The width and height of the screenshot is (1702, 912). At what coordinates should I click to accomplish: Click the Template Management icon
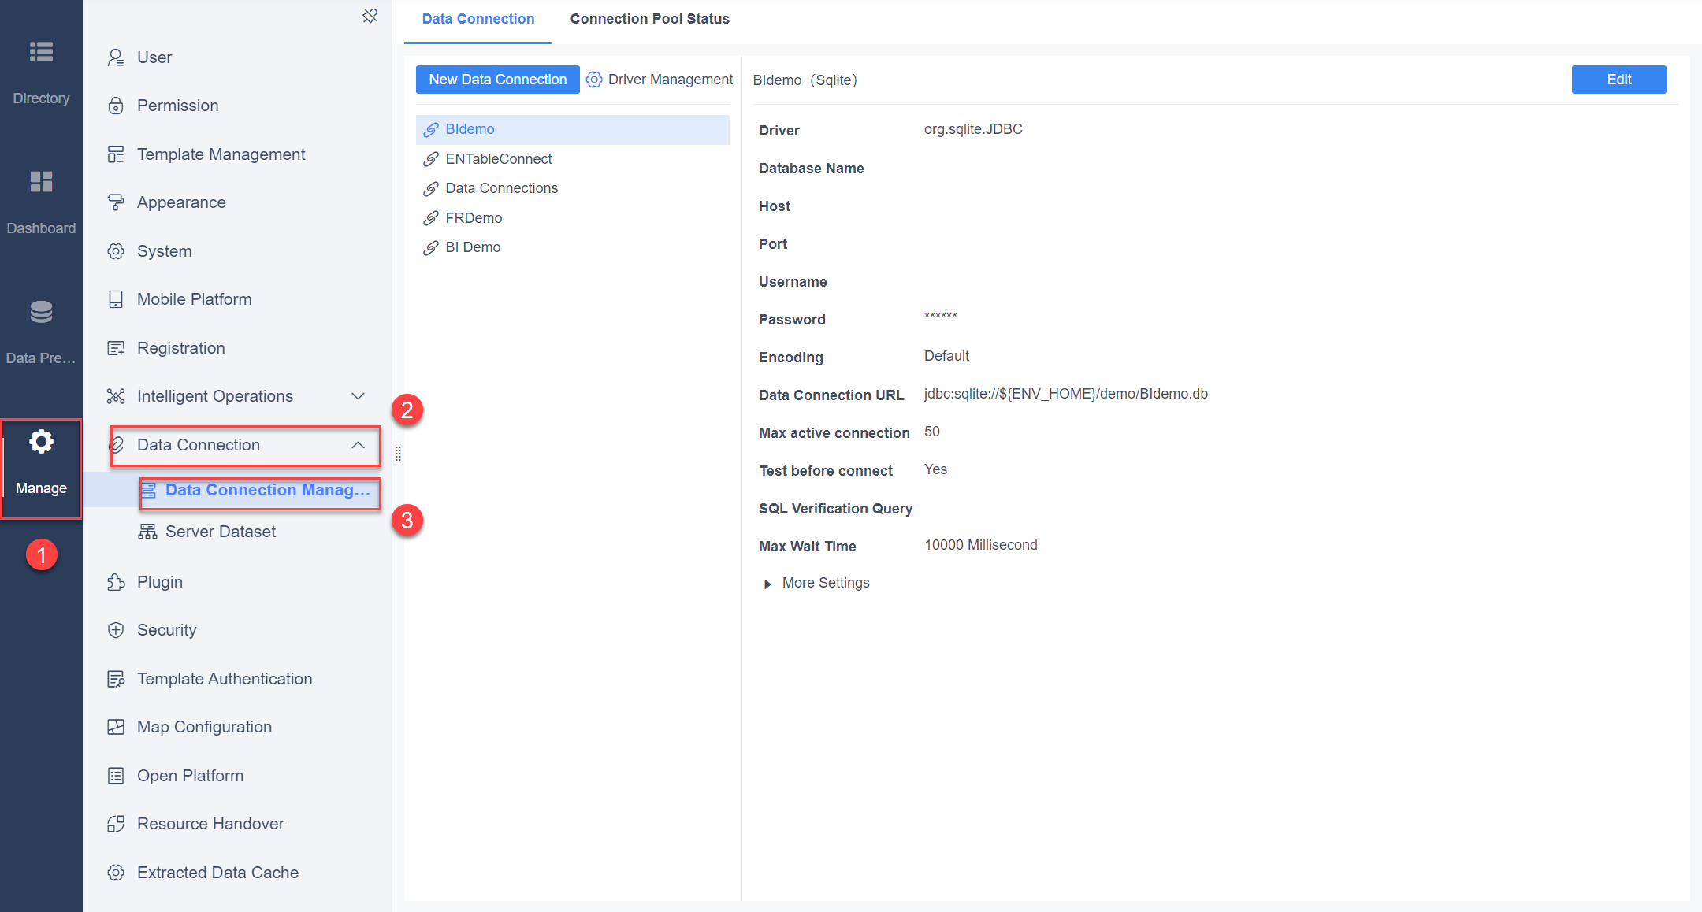[116, 154]
